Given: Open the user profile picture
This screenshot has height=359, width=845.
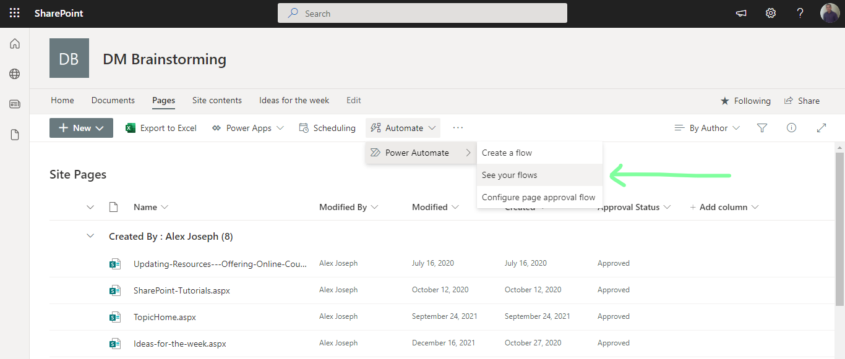Looking at the screenshot, I should pos(830,13).
